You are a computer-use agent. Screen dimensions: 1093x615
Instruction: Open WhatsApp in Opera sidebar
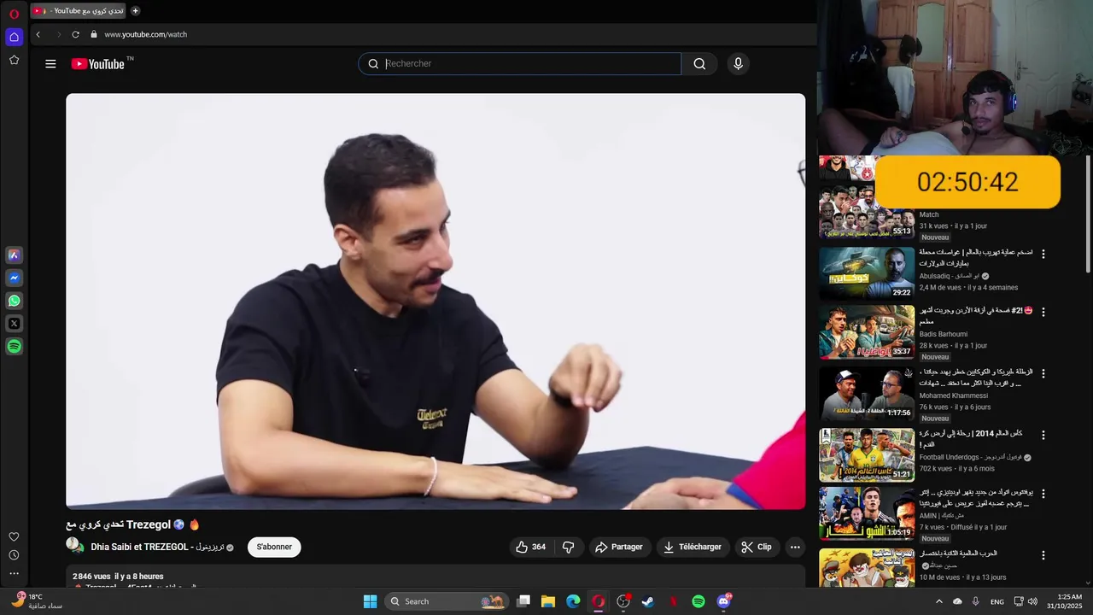(x=14, y=301)
